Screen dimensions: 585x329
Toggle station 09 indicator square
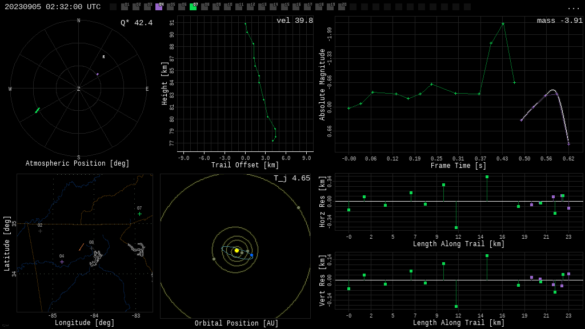[216, 7]
